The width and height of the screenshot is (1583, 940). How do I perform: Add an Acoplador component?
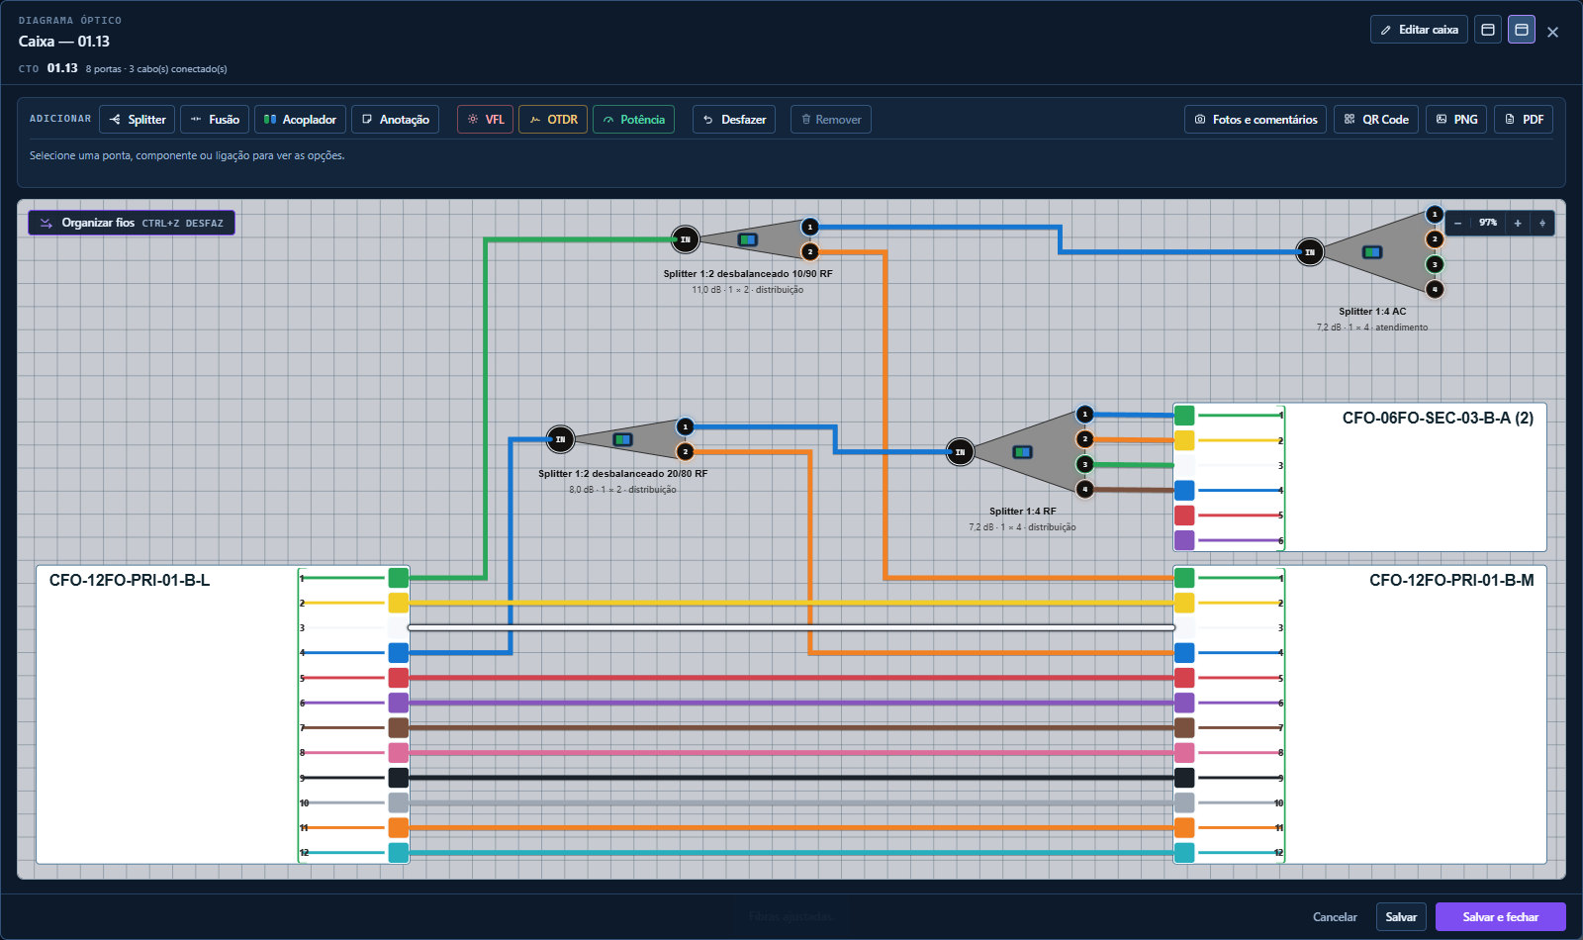coord(300,120)
